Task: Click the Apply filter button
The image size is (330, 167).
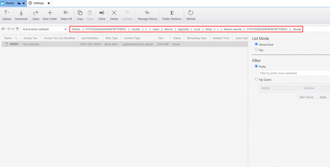Action: tap(323, 97)
